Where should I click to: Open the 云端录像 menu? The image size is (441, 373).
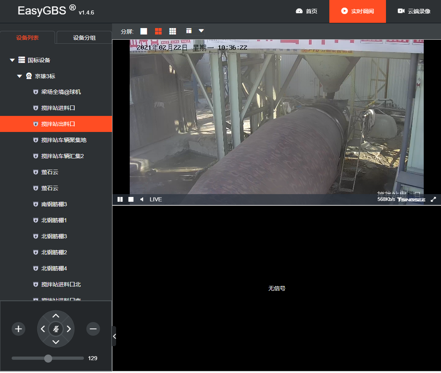[414, 11]
